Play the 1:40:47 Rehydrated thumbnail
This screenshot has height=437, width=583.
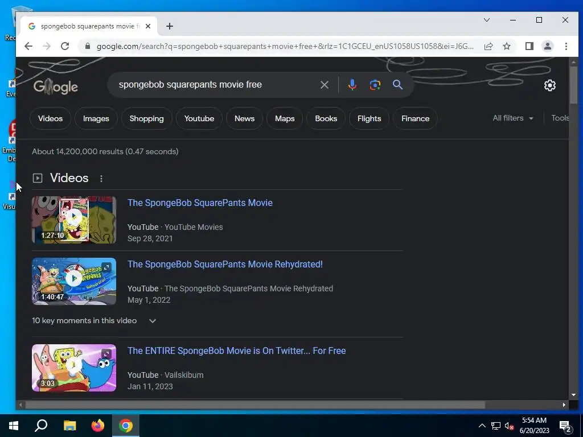tap(74, 281)
